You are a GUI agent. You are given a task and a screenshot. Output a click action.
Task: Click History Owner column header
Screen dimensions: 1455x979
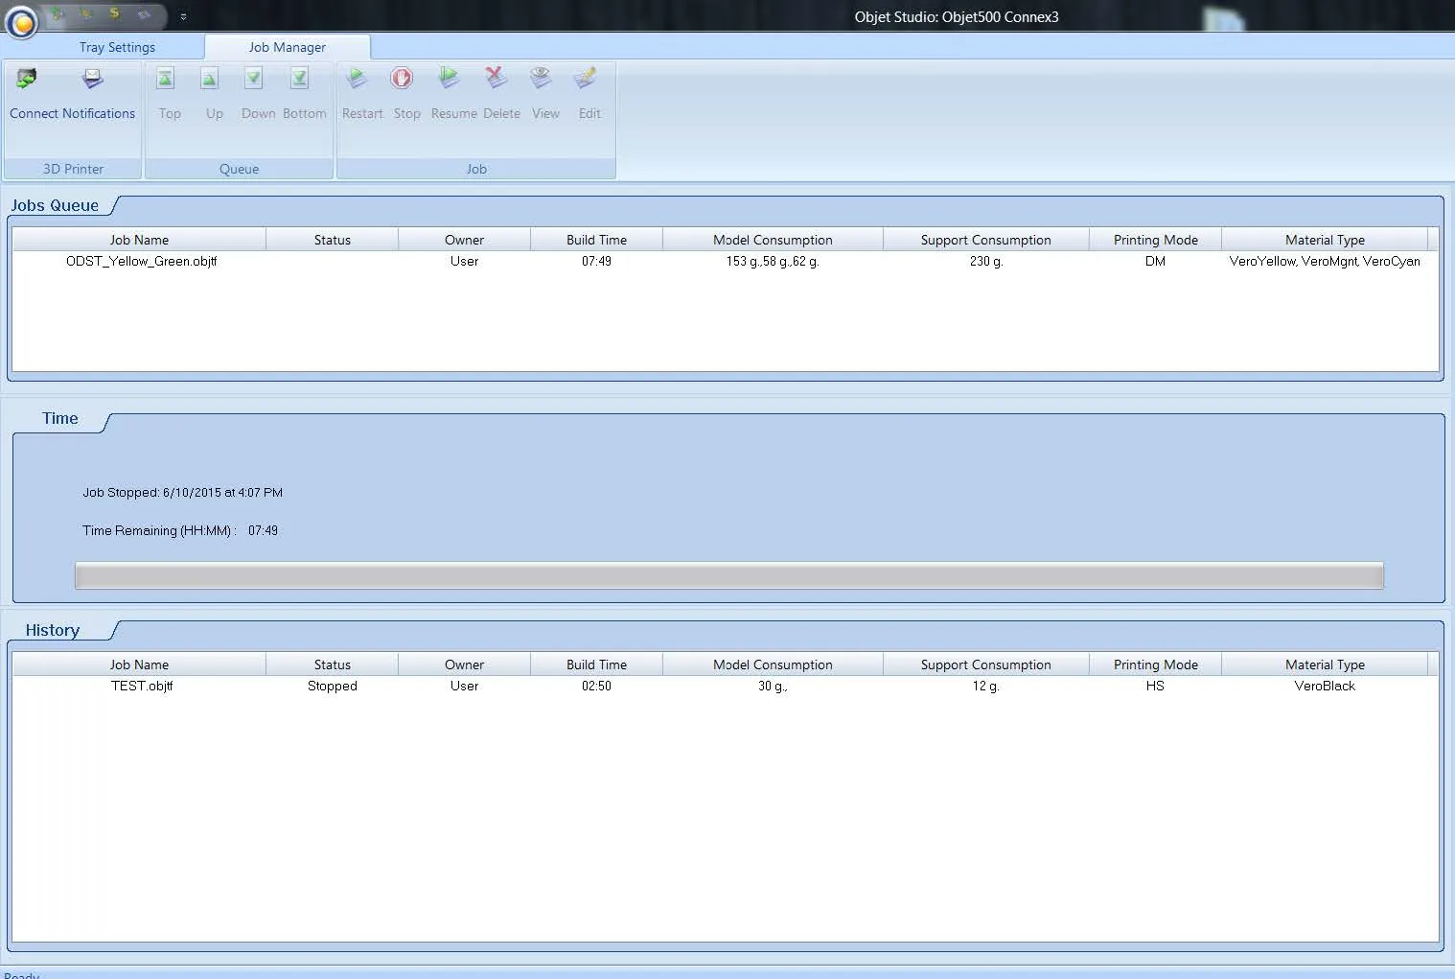[x=464, y=664]
